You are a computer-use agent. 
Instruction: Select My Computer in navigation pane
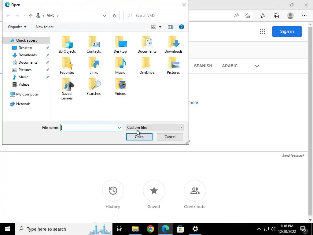tap(28, 94)
